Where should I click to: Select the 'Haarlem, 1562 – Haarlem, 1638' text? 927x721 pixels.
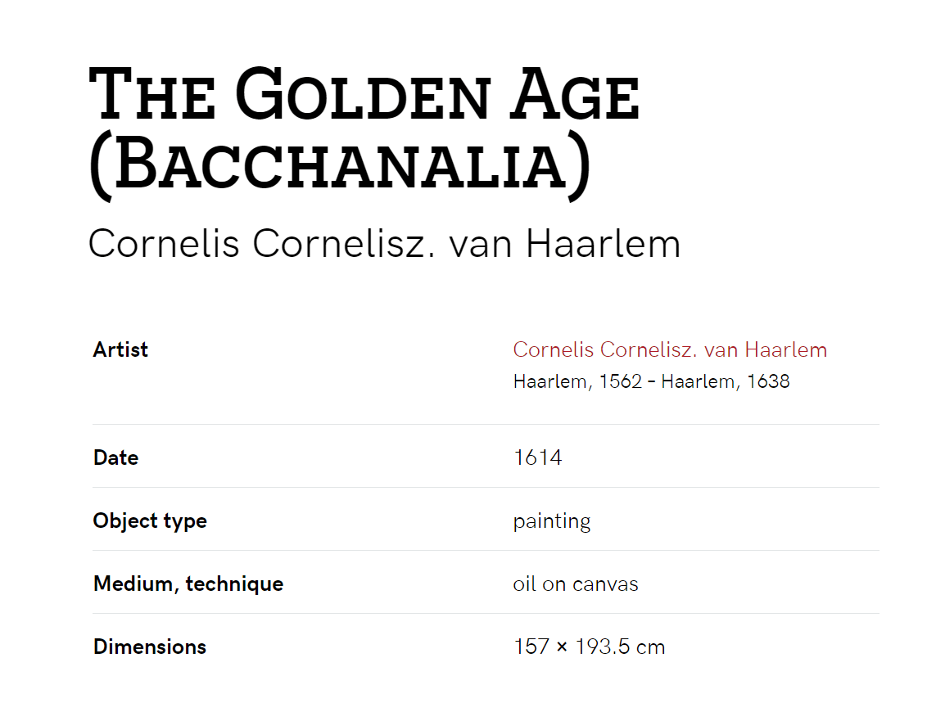652,381
